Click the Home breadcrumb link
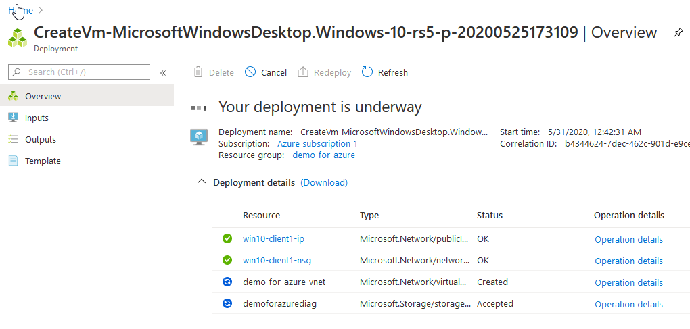Image resolution: width=690 pixels, height=329 pixels. pyautogui.click(x=20, y=9)
